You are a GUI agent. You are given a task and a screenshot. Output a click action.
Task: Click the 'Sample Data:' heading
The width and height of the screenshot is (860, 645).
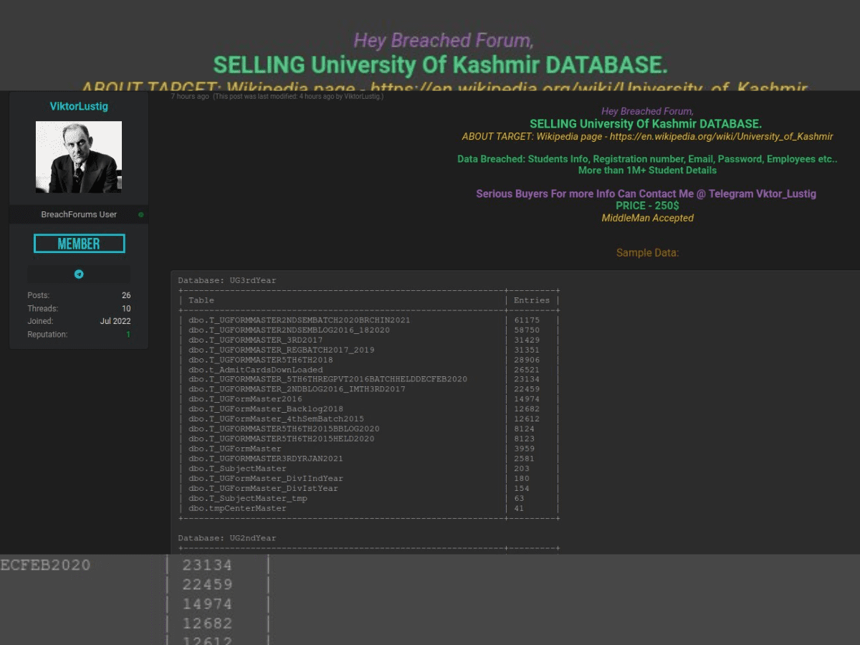[647, 253]
